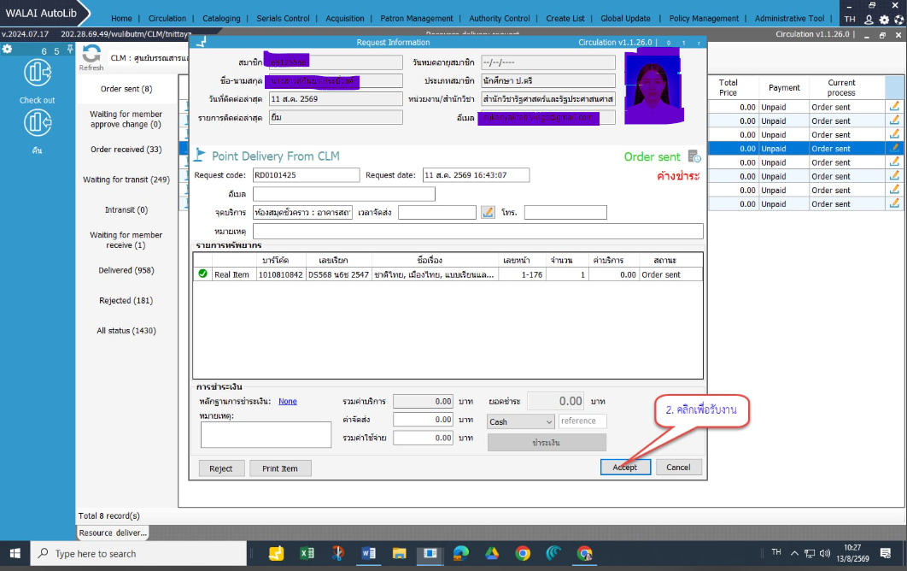The width and height of the screenshot is (907, 571).
Task: Click the Current process column header
Action: (x=841, y=87)
